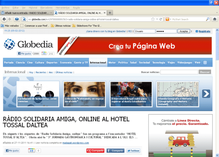
Task: Reload the page with the refresh icon
Action: [160, 19]
